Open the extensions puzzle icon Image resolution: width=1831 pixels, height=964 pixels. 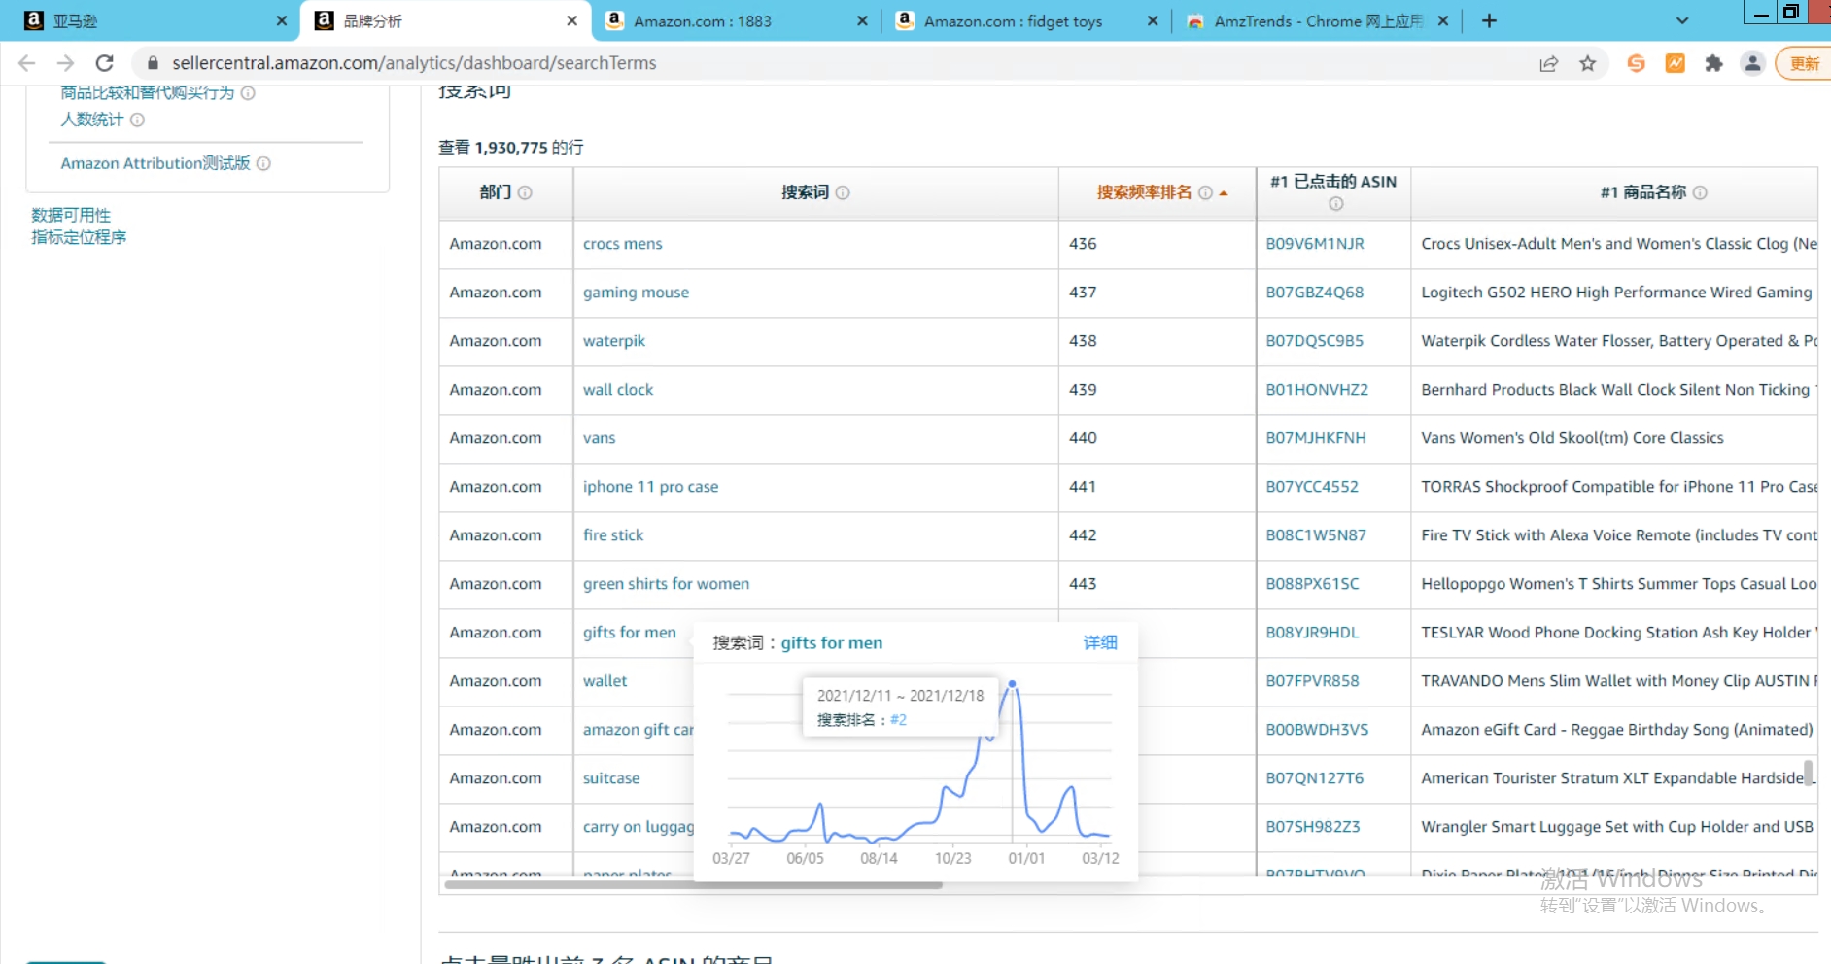tap(1713, 63)
